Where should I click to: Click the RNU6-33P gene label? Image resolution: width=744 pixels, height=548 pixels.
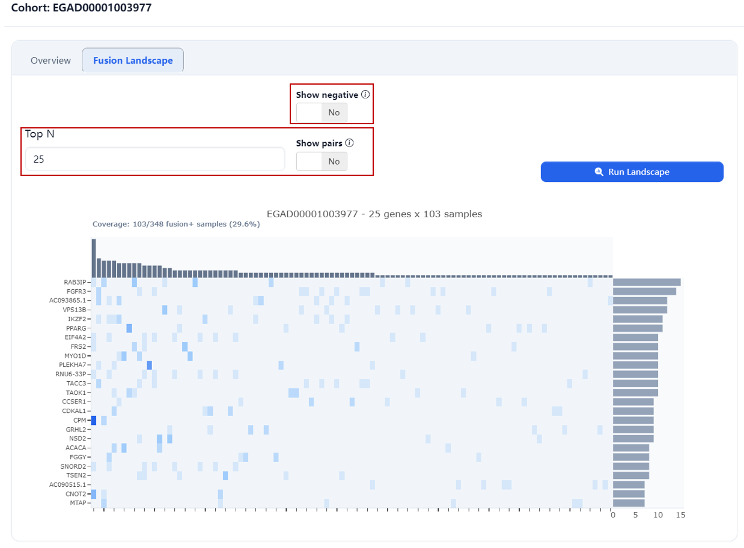point(72,374)
